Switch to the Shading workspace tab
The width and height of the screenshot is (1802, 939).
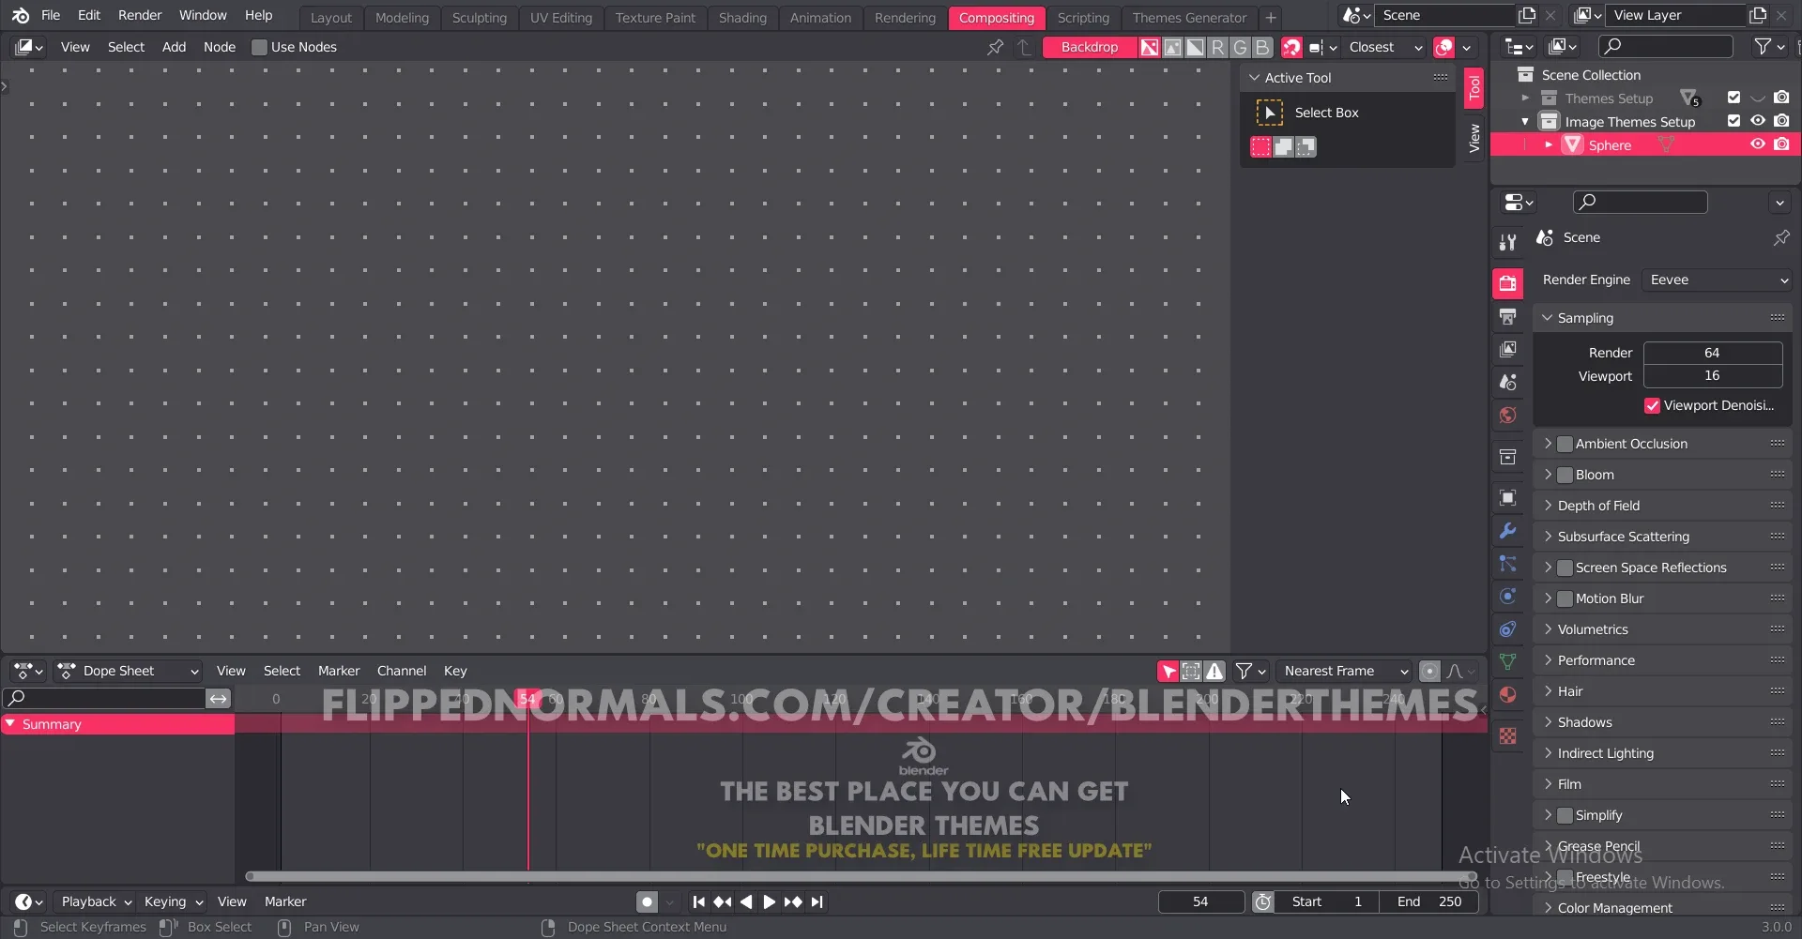click(742, 18)
